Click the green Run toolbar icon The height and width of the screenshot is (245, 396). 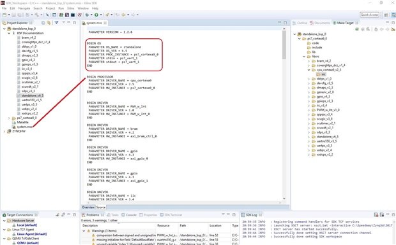point(96,15)
